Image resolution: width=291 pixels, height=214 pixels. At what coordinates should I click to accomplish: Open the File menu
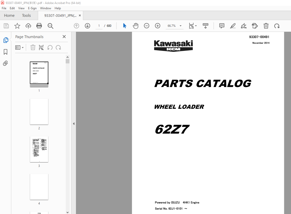click(4, 8)
